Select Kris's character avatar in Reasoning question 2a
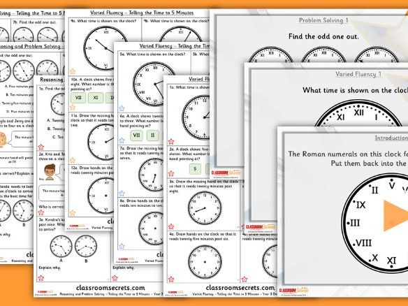408x306 pixels. point(50,172)
